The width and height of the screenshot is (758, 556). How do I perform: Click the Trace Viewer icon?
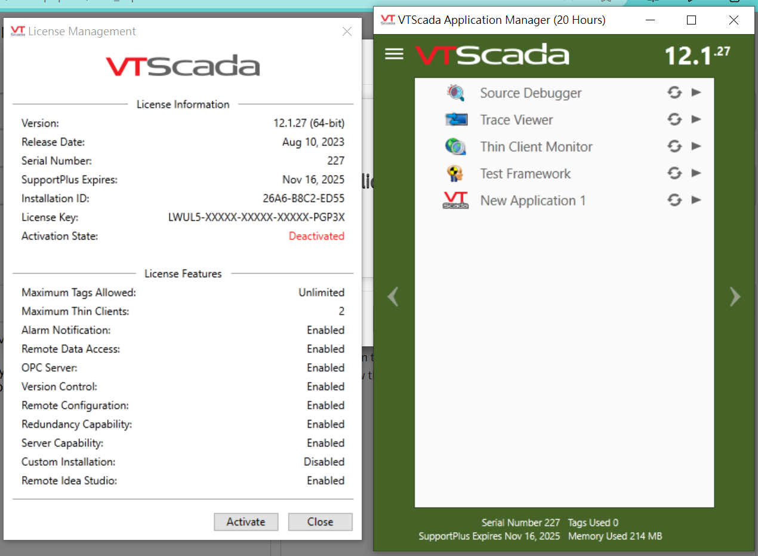point(455,119)
